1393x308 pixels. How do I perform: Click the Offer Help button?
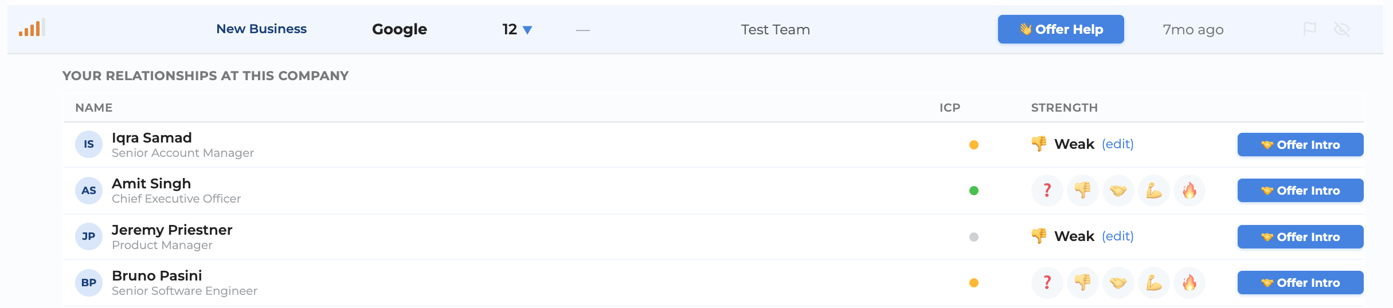[1061, 29]
